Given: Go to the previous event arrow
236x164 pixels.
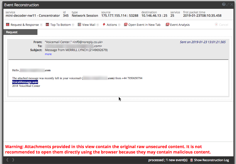Looking at the screenshot, I should tap(7, 160).
